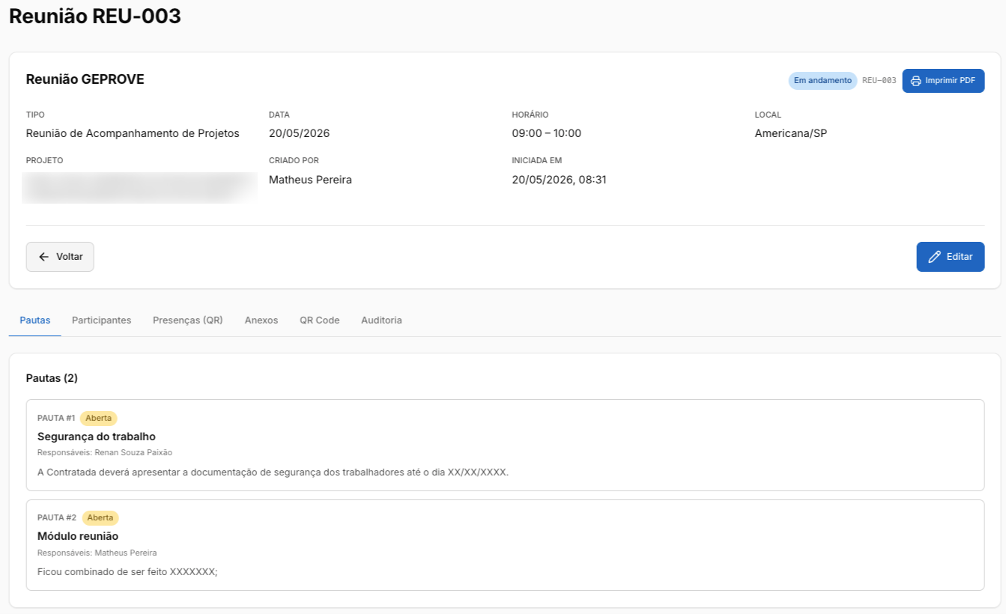Click Matheus Pereira under Criado por
Screen dimensions: 1006x614
[310, 180]
